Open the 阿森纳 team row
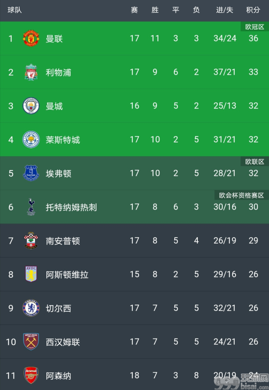The width and height of the screenshot is (269, 390). pyautogui.click(x=134, y=374)
